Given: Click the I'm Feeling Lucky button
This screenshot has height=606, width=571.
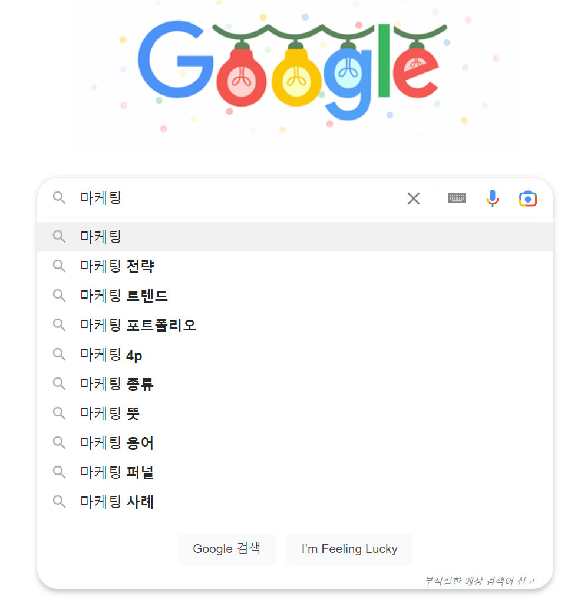Looking at the screenshot, I should pyautogui.click(x=349, y=548).
